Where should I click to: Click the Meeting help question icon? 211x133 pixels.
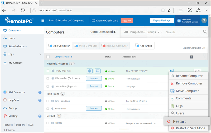[40, 116]
